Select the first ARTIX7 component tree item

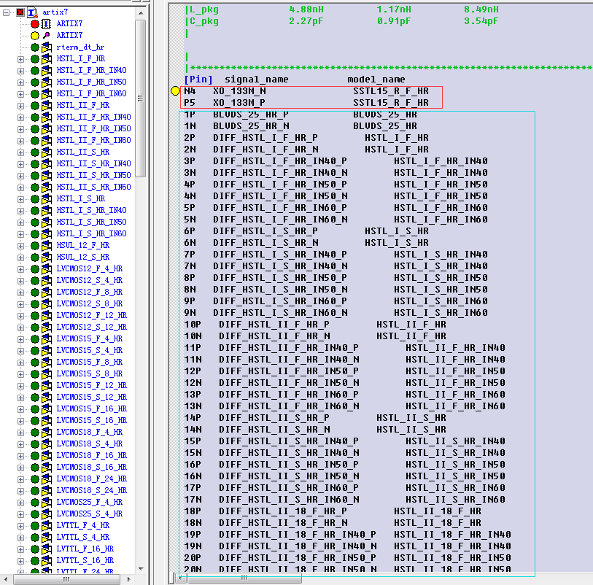(69, 24)
